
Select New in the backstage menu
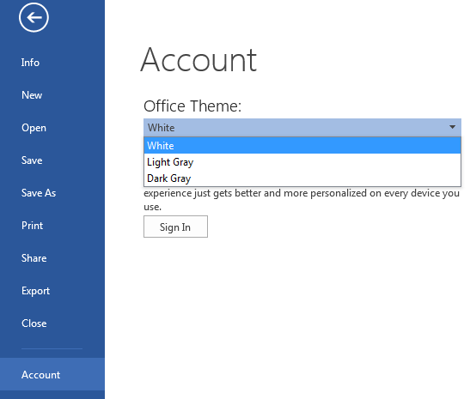[x=32, y=95]
